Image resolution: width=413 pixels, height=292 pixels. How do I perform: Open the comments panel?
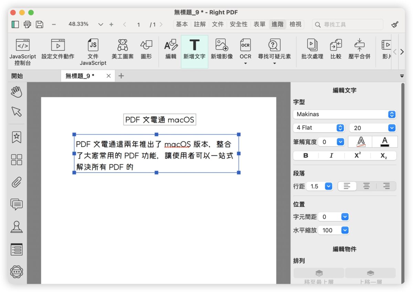(x=17, y=204)
